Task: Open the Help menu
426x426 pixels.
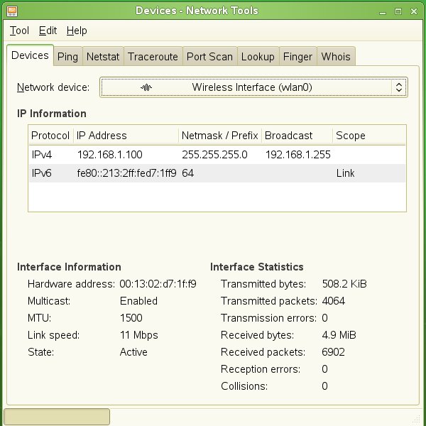Action: tap(77, 31)
